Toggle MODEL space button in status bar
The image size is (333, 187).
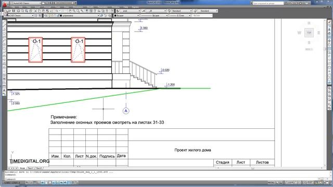click(x=271, y=182)
